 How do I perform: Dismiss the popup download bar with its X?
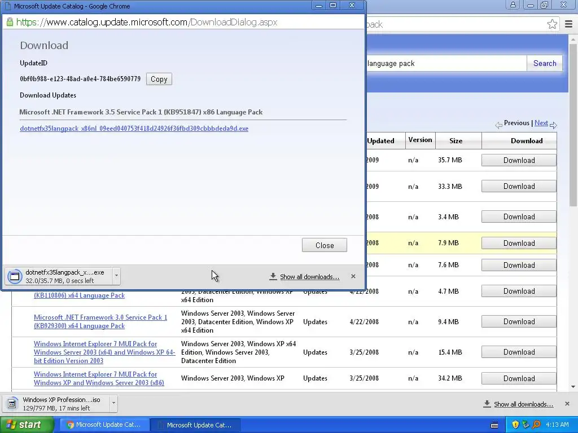click(x=353, y=276)
